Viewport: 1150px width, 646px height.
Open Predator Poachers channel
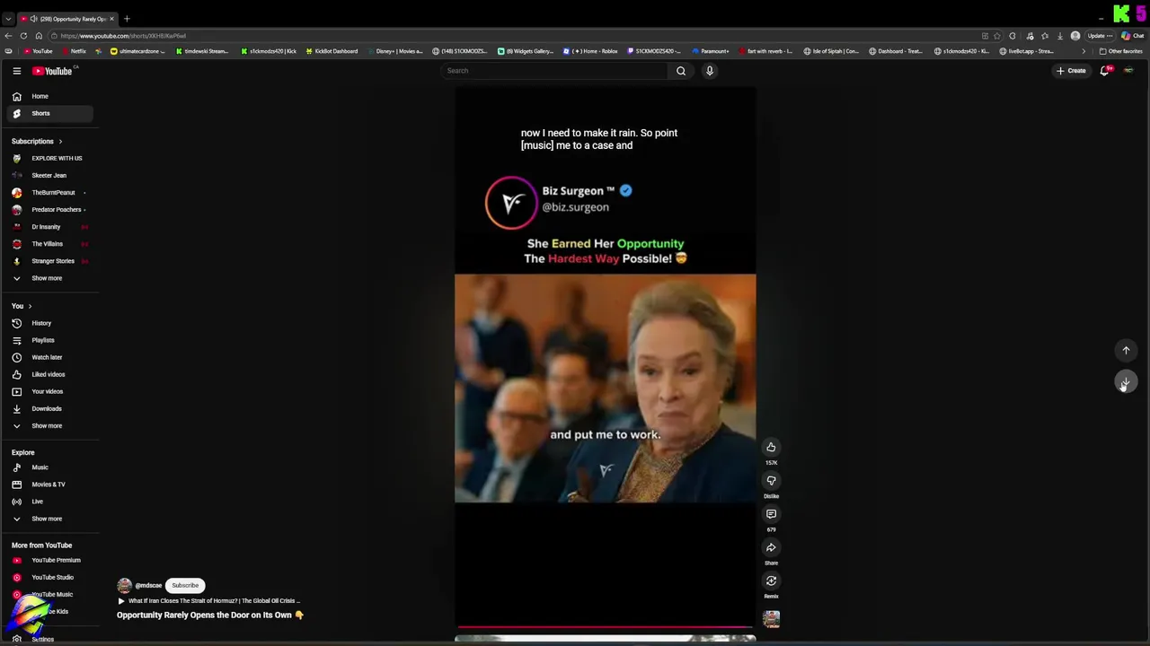[49, 209]
